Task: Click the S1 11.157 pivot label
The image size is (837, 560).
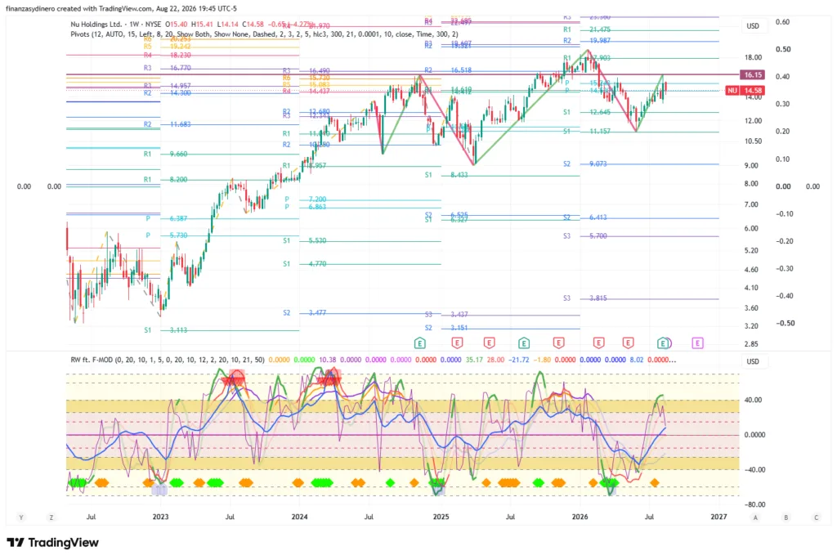Action: 587,132
